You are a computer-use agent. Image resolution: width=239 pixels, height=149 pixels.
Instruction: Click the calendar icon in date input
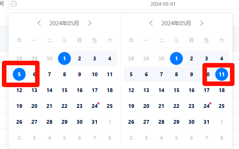pos(14,4)
